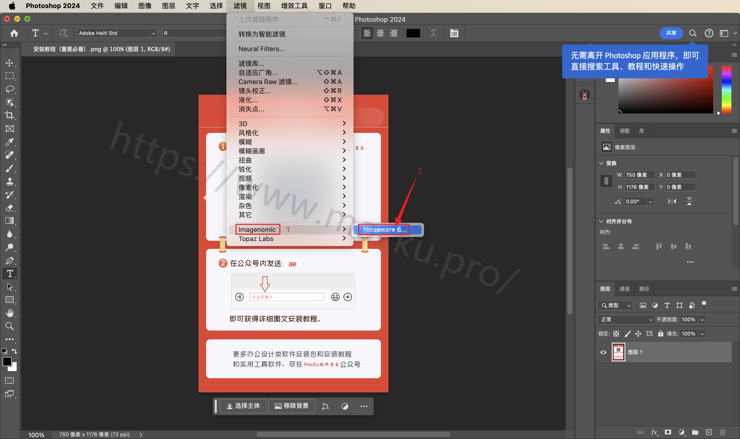Click the create new layer icon
Screen dimensions: 740x439
[709, 432]
